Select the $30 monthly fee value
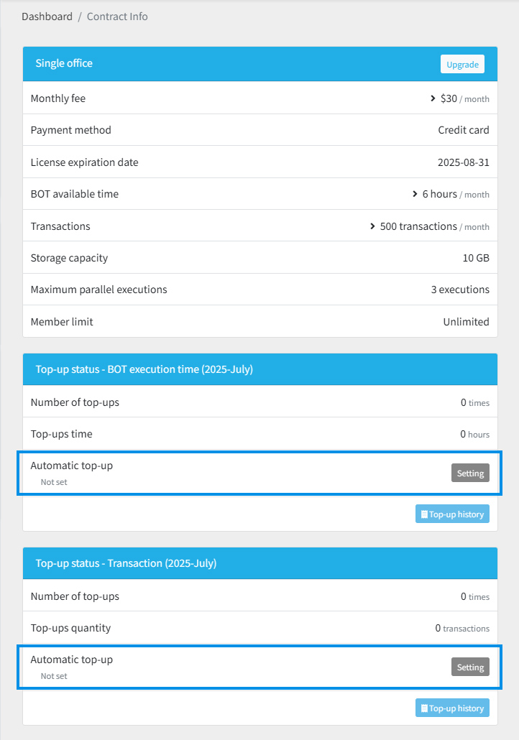The height and width of the screenshot is (740, 519). tap(449, 98)
